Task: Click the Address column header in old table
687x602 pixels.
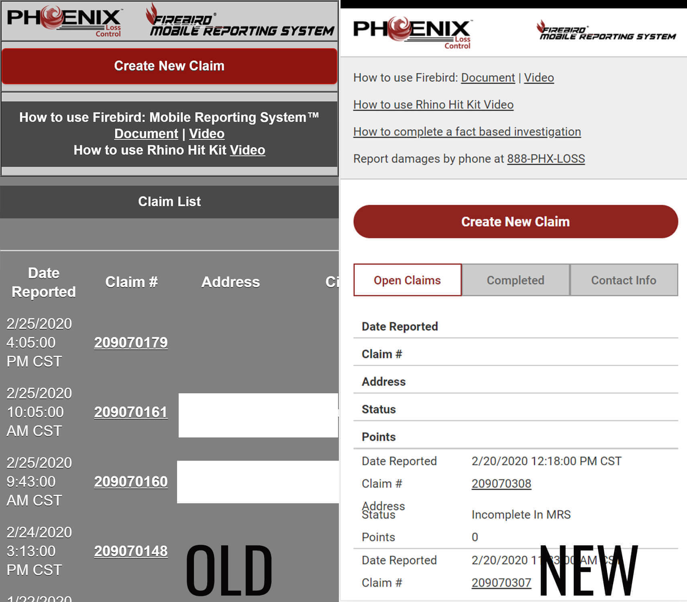Action: click(230, 282)
